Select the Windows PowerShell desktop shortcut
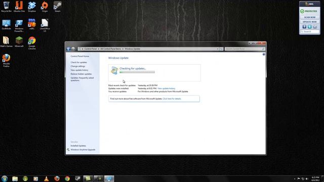Screen dimensions: 324x182 (19, 26)
